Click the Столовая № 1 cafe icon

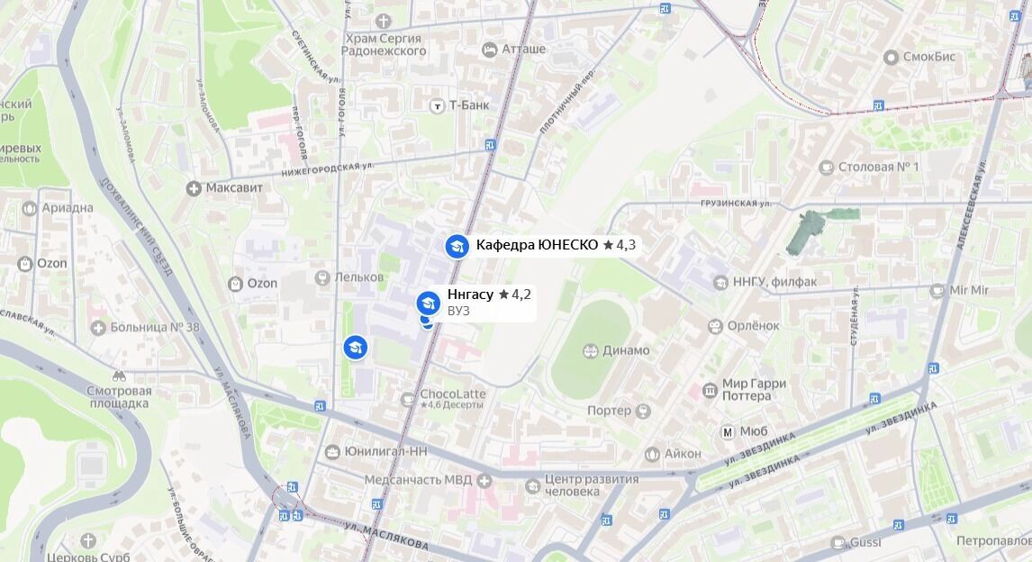[826, 168]
